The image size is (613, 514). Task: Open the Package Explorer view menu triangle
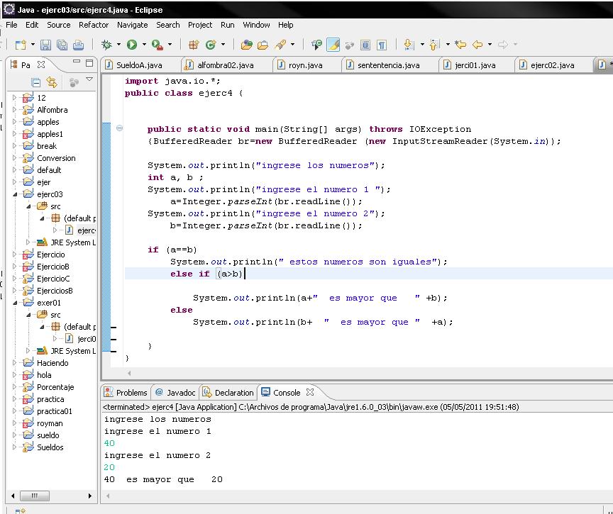tap(89, 79)
